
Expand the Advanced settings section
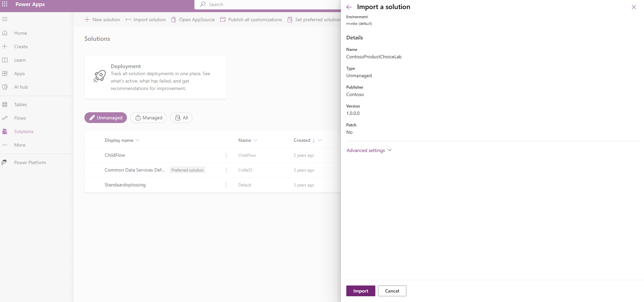pos(369,150)
